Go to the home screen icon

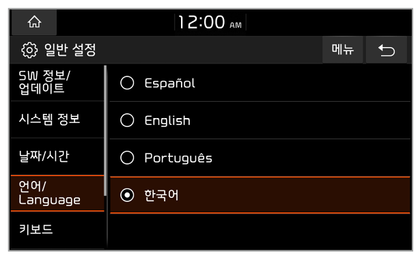point(34,22)
